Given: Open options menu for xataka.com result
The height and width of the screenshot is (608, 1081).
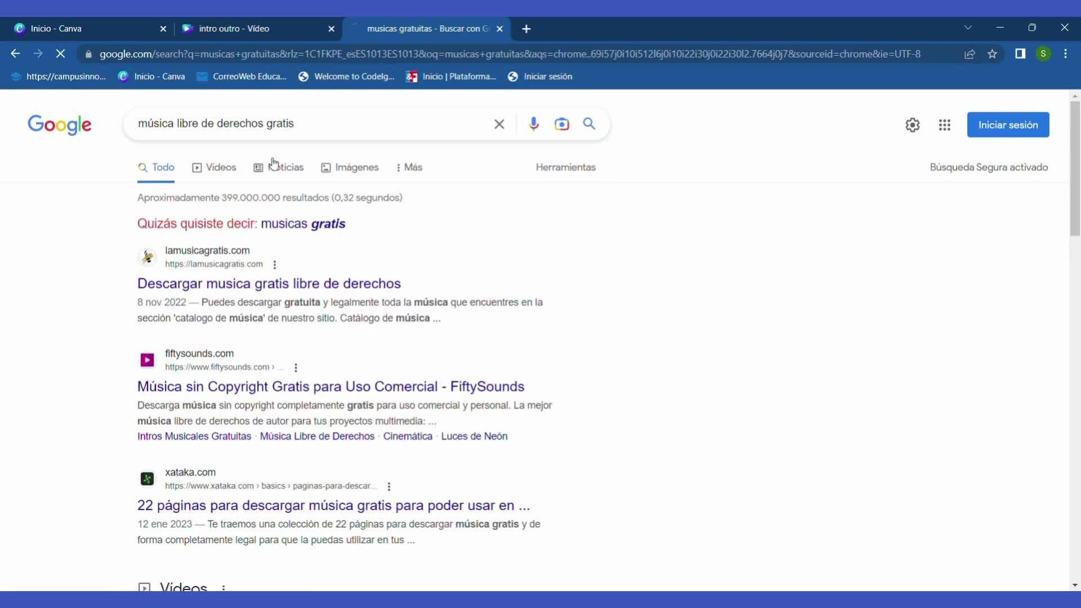Looking at the screenshot, I should 388,486.
